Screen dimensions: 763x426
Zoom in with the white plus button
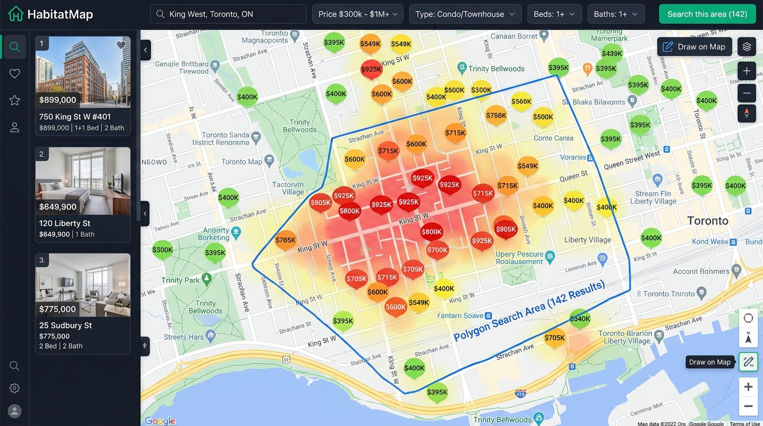[748, 387]
